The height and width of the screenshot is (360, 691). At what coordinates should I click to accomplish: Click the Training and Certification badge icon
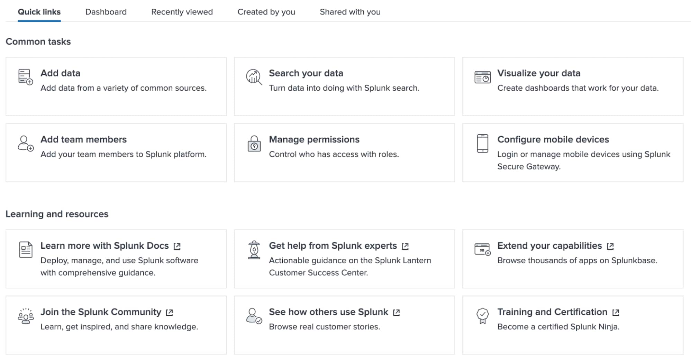(482, 316)
